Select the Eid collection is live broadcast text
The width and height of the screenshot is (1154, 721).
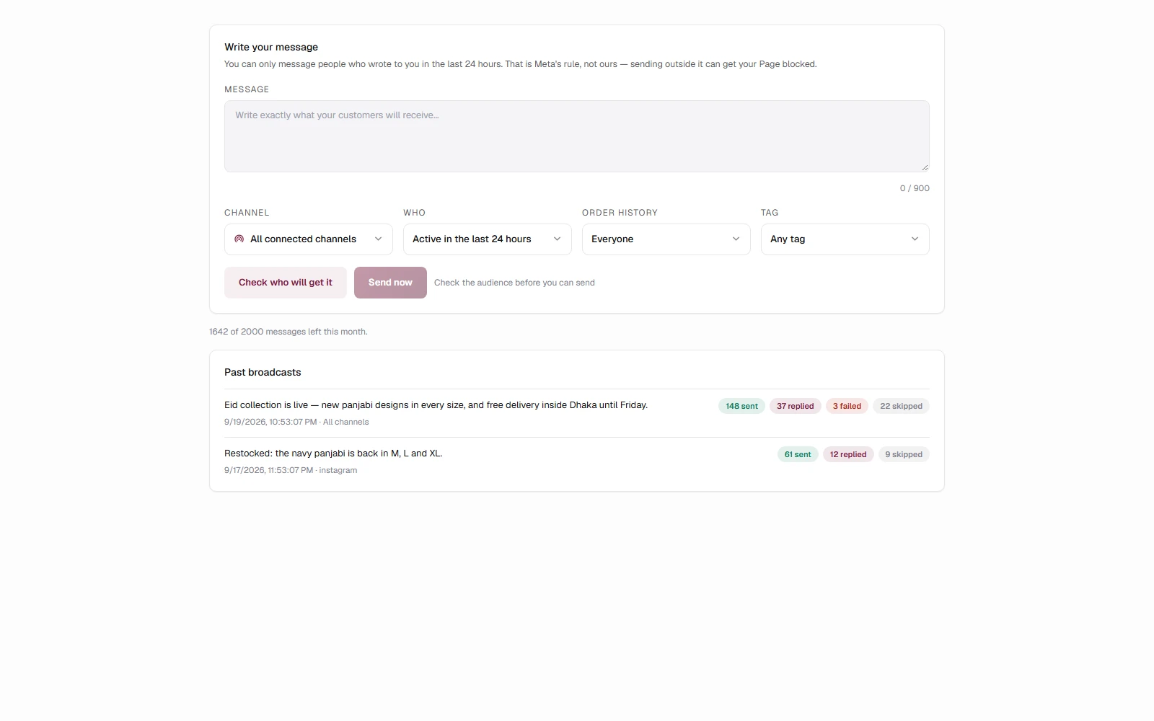(436, 405)
